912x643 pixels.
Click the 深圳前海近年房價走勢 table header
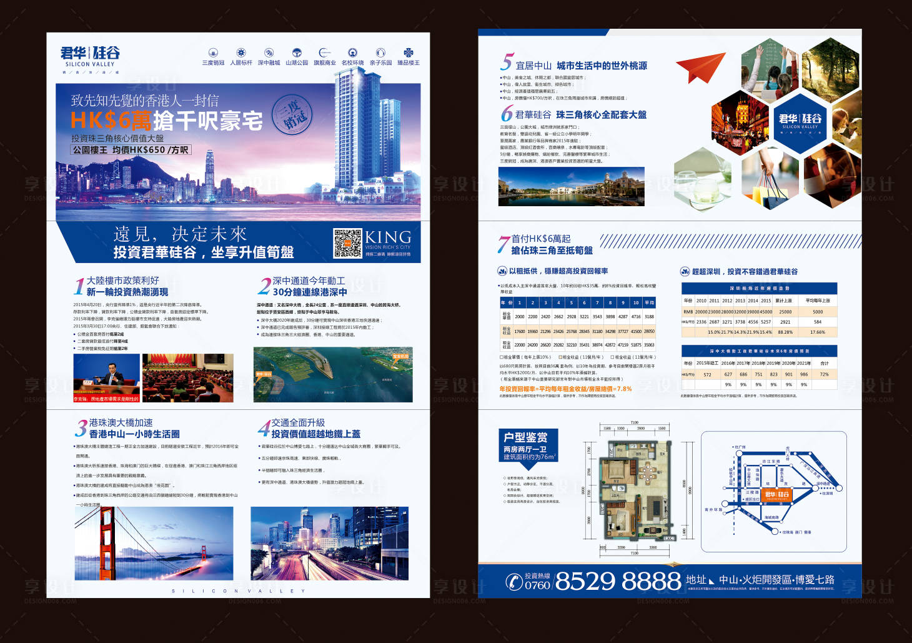pos(760,288)
